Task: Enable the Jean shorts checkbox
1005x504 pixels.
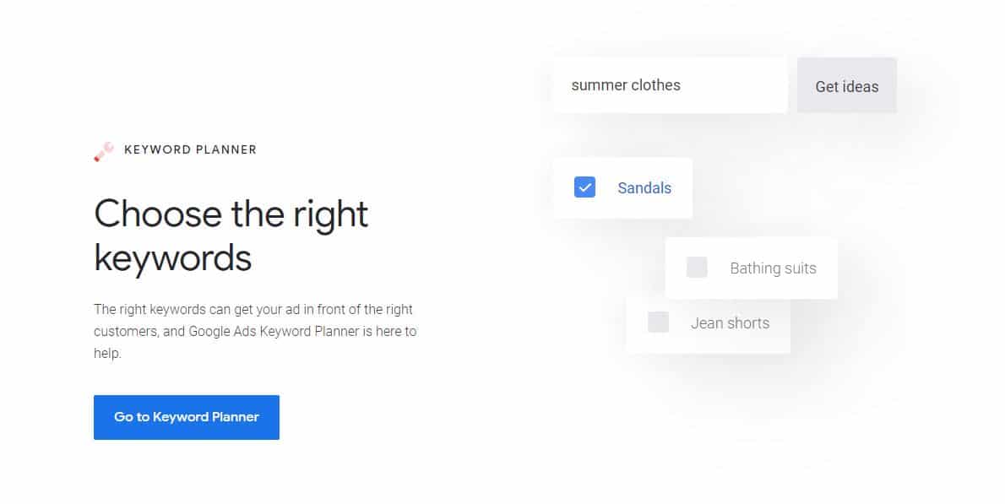Action: 658,322
